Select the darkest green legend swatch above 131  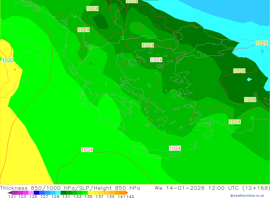pos(63,193)
